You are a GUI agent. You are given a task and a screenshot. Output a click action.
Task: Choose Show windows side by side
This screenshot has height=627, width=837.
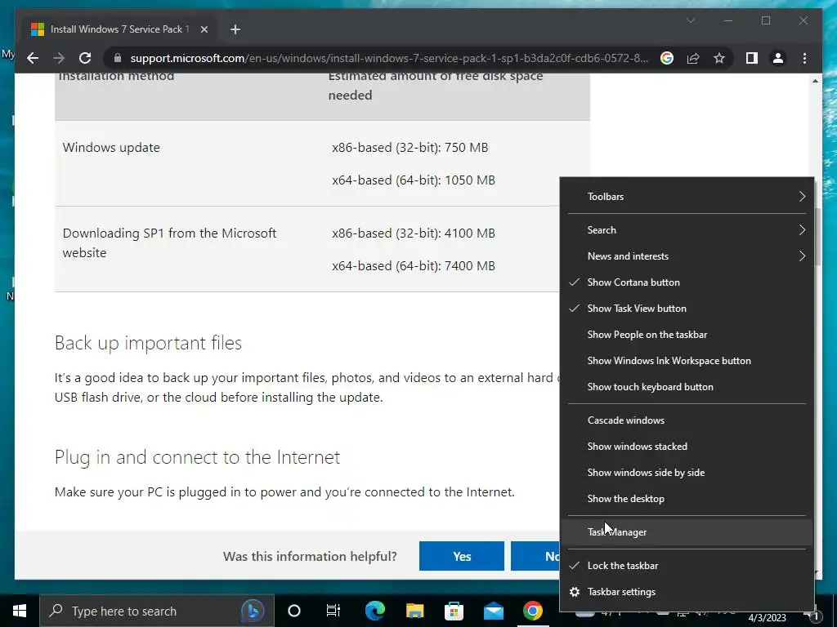(687, 473)
